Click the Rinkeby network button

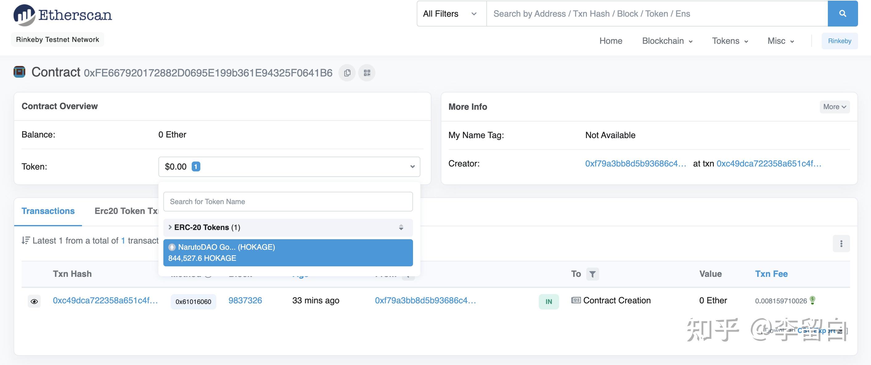[x=839, y=41]
